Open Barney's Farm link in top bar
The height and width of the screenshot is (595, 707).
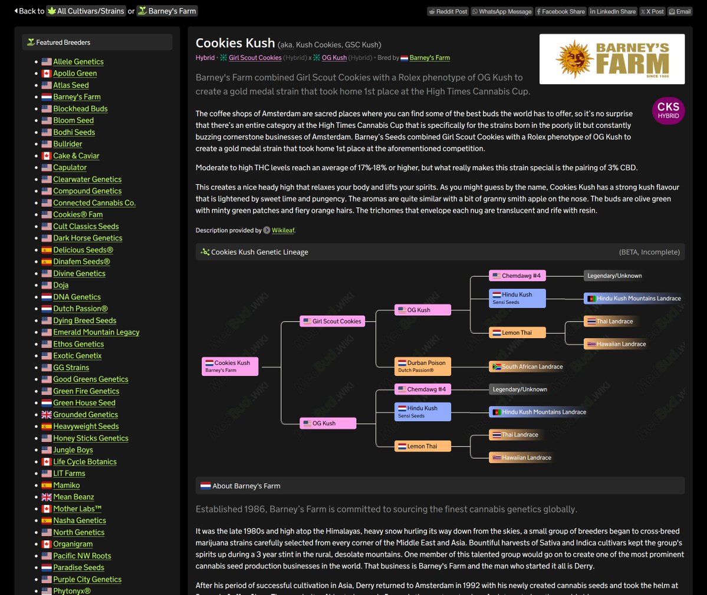coord(167,11)
